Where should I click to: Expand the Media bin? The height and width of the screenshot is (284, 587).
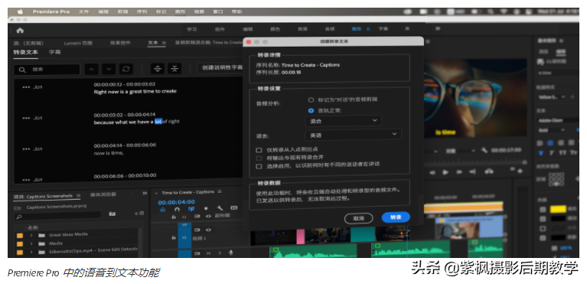[x=31, y=243]
